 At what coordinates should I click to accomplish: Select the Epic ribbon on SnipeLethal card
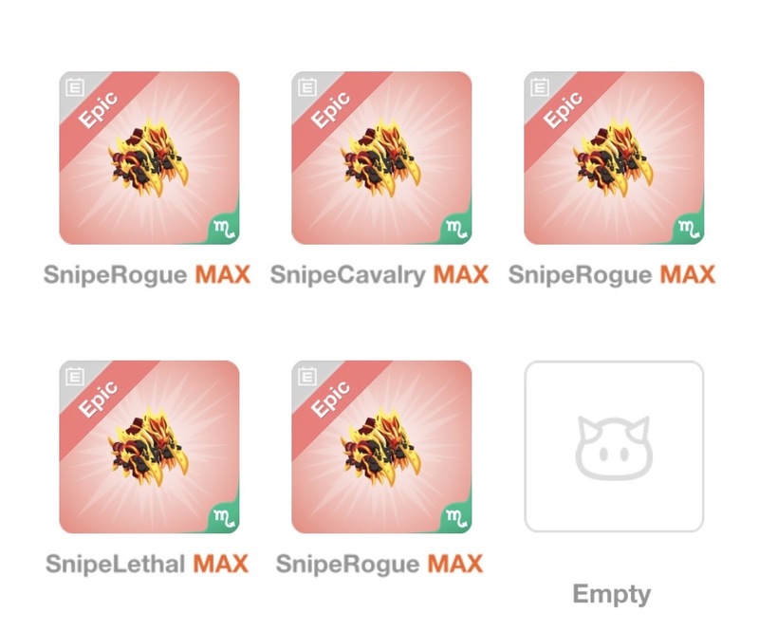click(99, 400)
